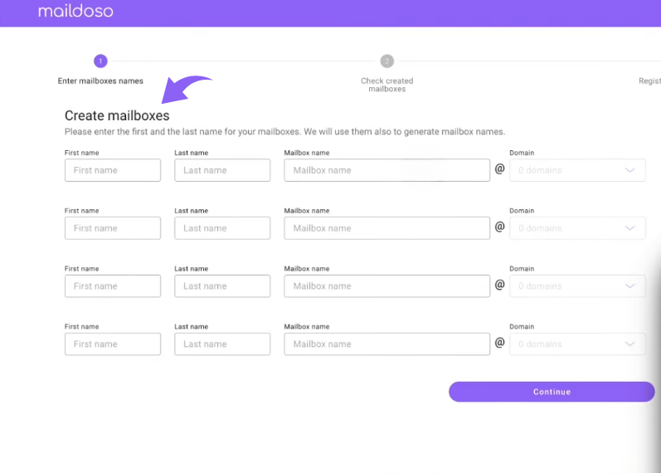Open the second row Domain dropdown
Image resolution: width=661 pixels, height=473 pixels.
pos(577,228)
